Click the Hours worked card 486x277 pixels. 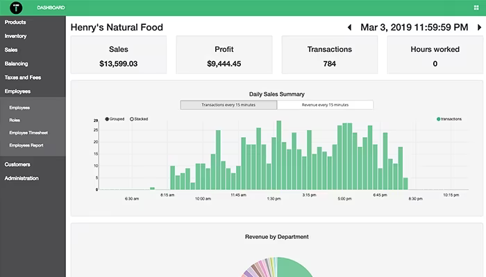click(435, 55)
